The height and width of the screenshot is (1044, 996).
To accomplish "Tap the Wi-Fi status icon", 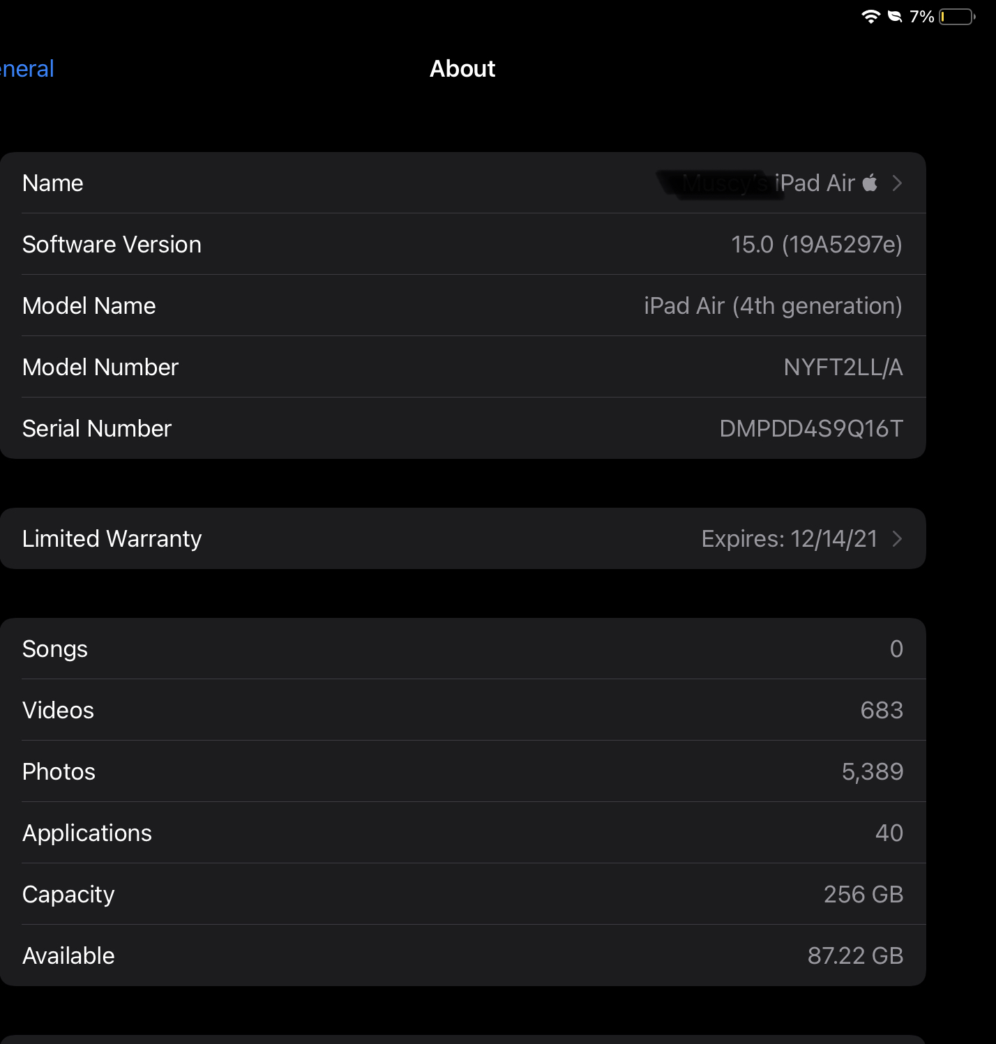I will (x=870, y=17).
